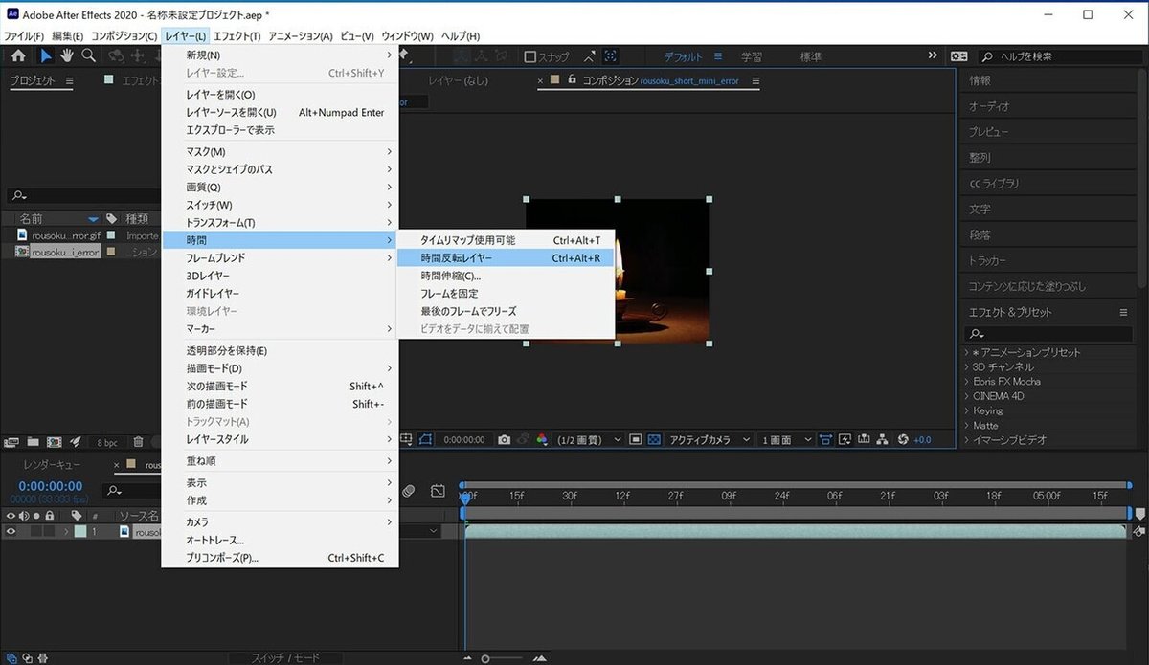Open the (1/2 画質) resolution dropdown
The height and width of the screenshot is (665, 1149).
click(x=591, y=439)
